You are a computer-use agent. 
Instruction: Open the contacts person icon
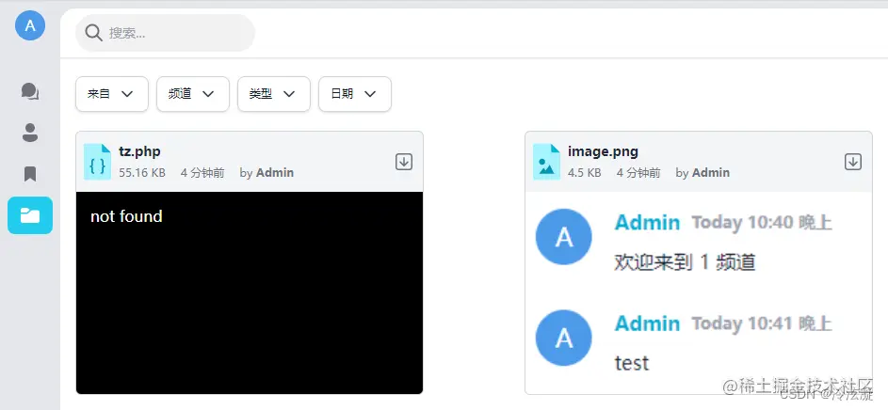click(30, 133)
